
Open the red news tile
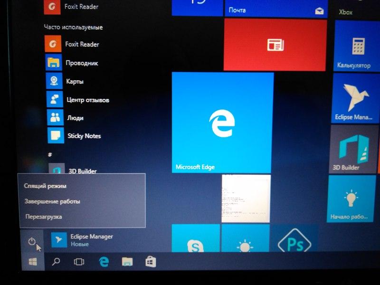click(275, 45)
